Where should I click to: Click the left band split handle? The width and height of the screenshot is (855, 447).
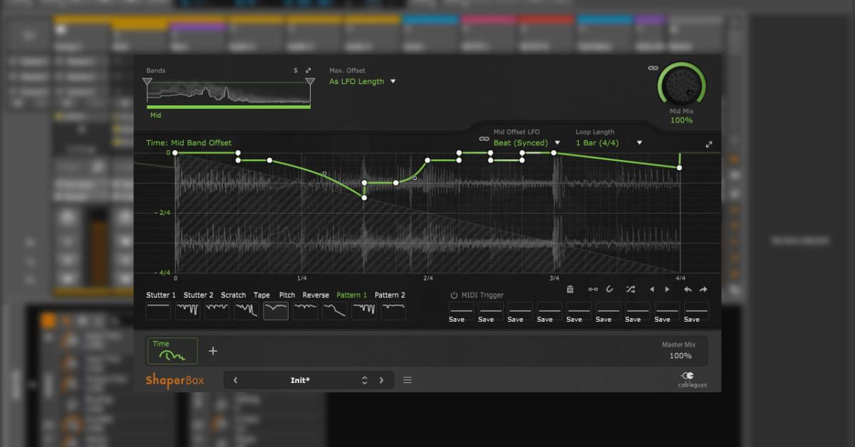(147, 83)
